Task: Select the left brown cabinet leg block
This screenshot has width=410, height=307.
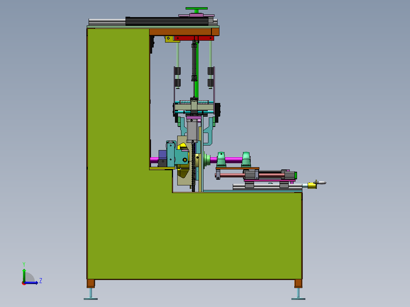Action: pos(91,283)
